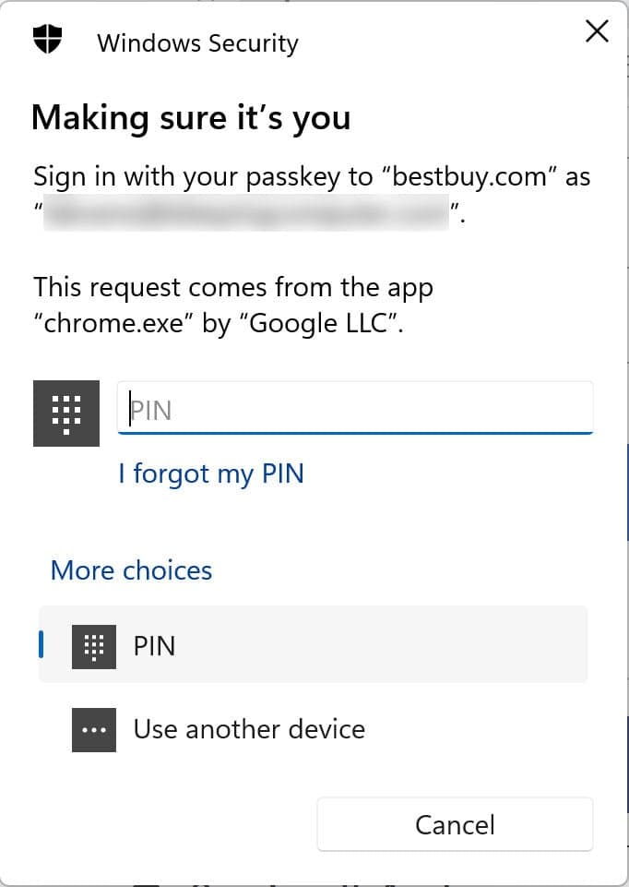Select the Making sure it's you heading

tap(192, 117)
